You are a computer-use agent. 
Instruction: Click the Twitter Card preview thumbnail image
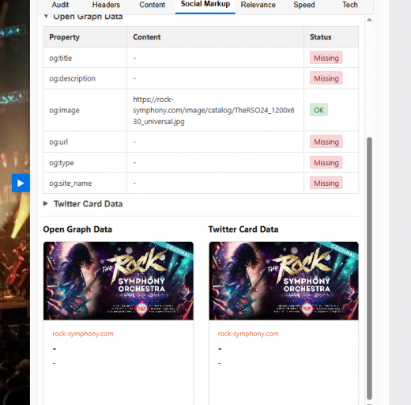(284, 281)
